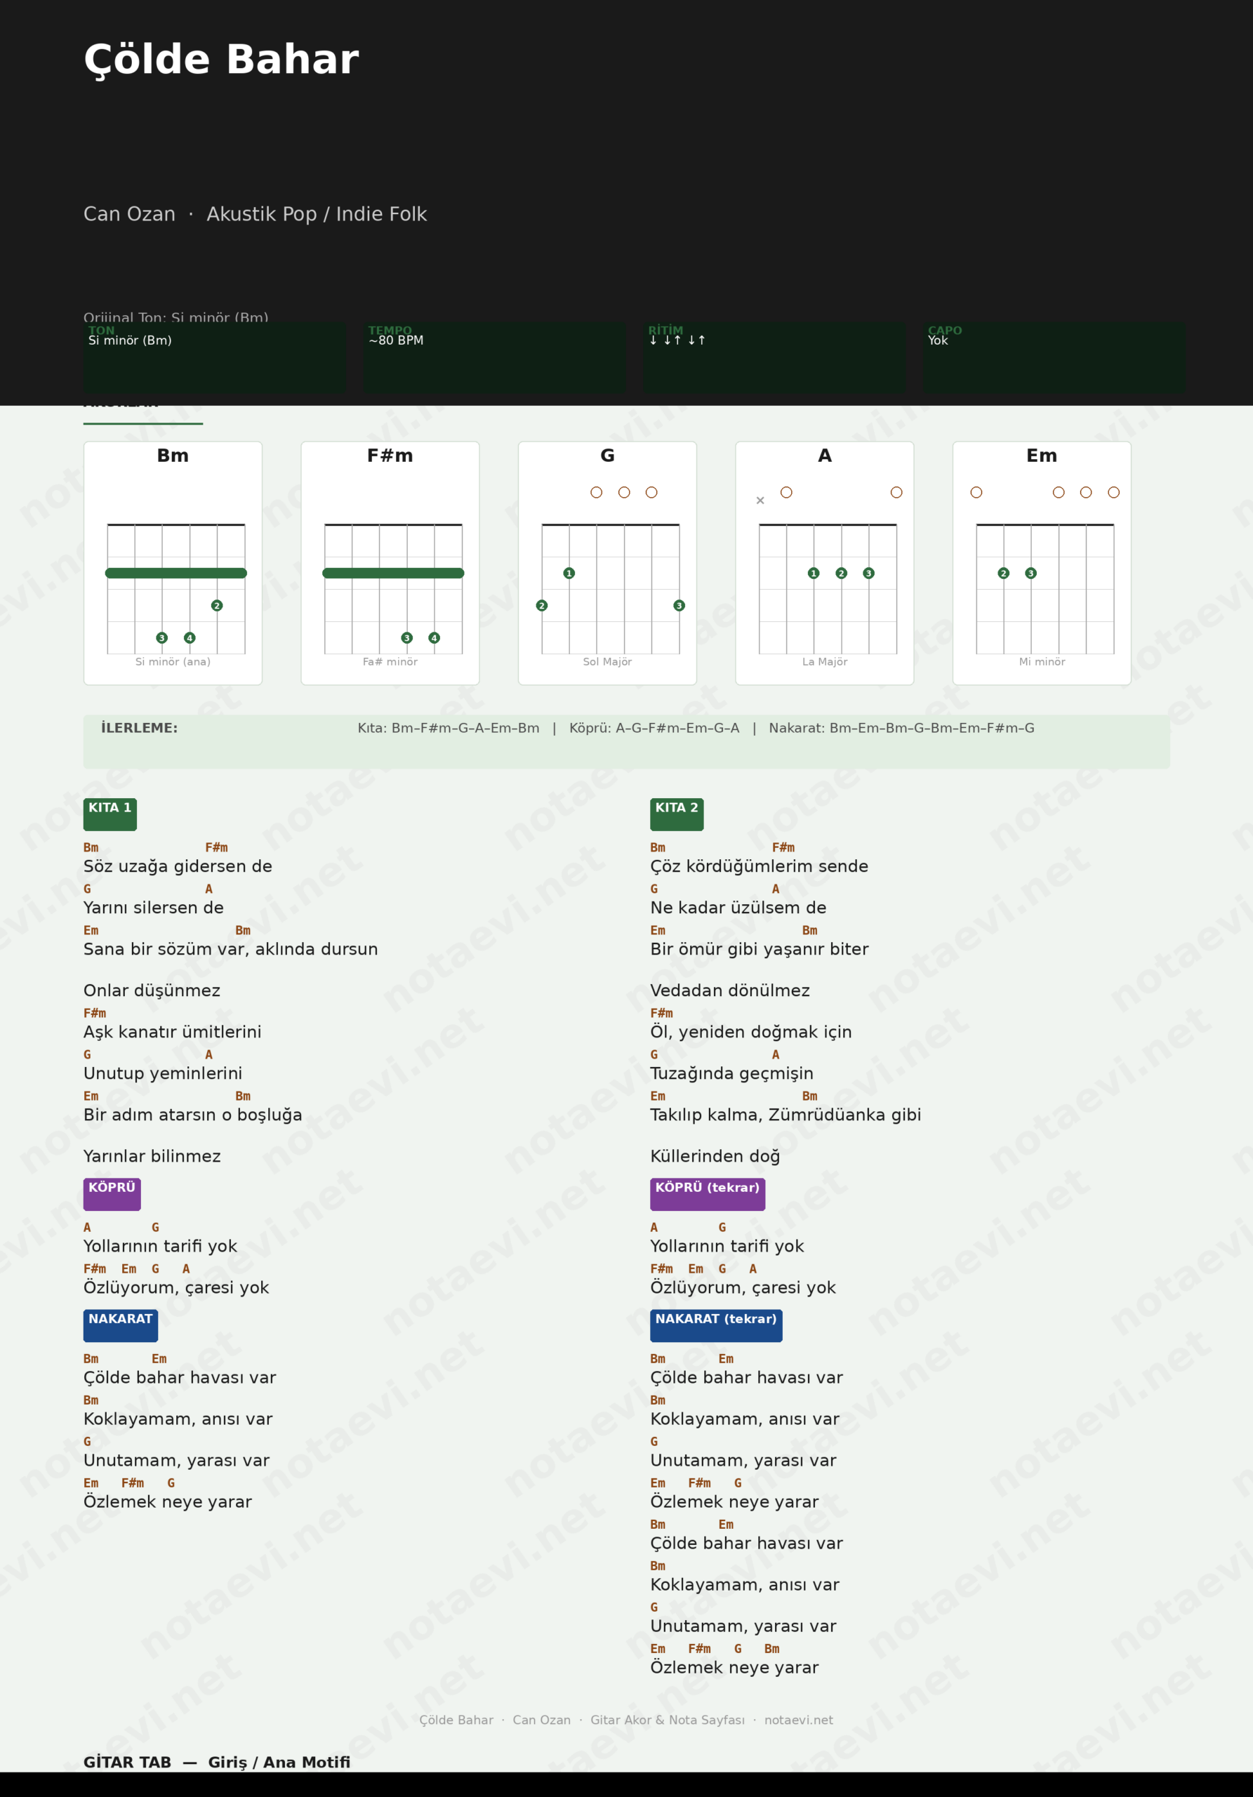Click the TON Si minör info card
The image size is (1253, 1797).
pos(214,358)
